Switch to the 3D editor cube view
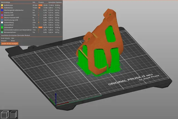178x119 pixels. coord(5,114)
